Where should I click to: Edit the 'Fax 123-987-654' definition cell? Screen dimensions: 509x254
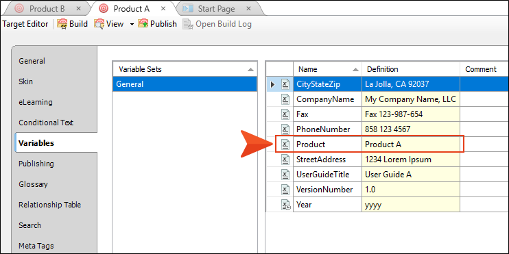(x=411, y=114)
